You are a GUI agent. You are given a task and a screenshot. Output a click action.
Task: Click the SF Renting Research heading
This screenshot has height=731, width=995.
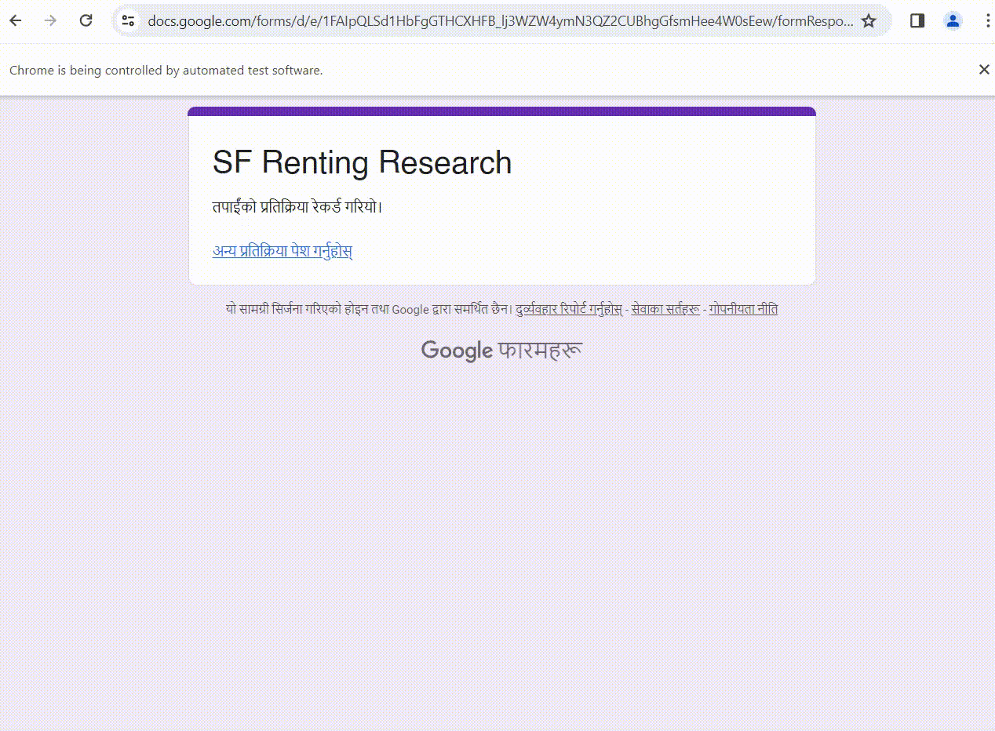(x=362, y=162)
